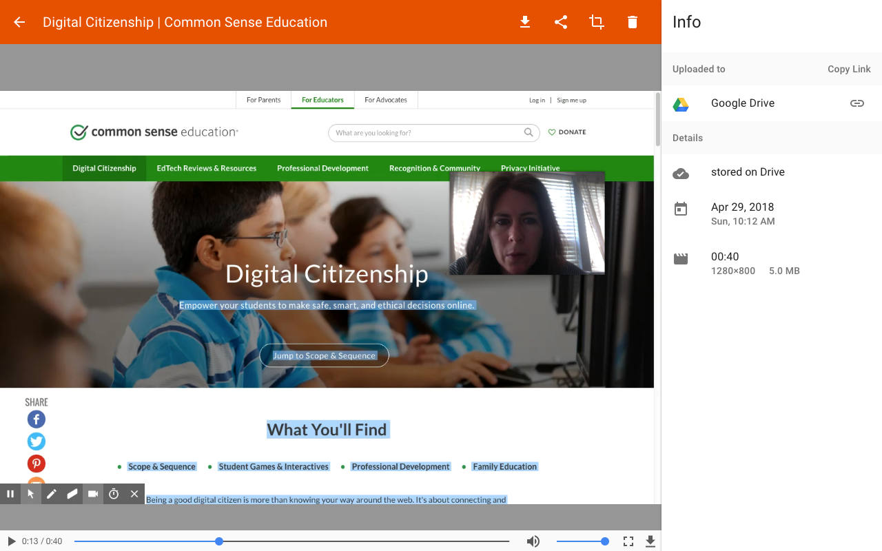Select the crop video tool

pos(597,22)
